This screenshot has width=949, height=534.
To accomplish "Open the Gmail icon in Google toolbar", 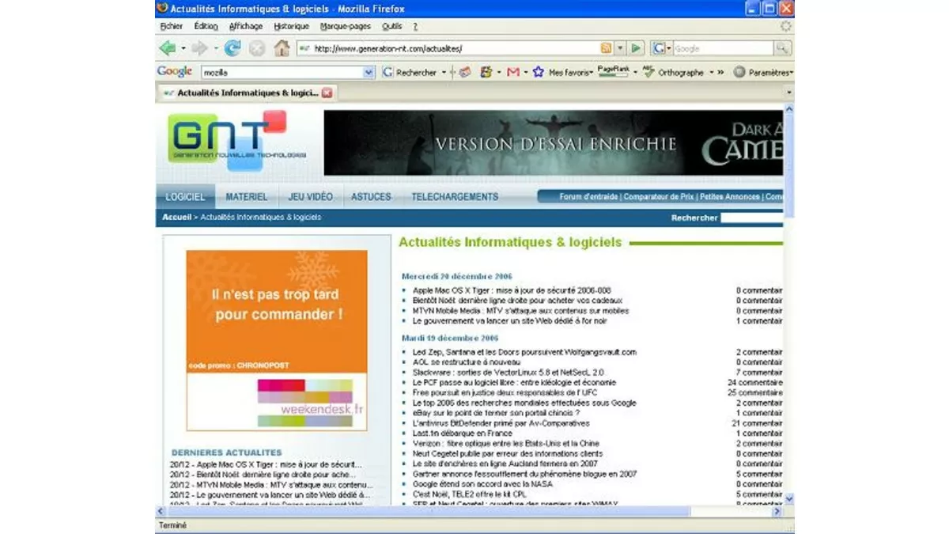I will (x=512, y=72).
